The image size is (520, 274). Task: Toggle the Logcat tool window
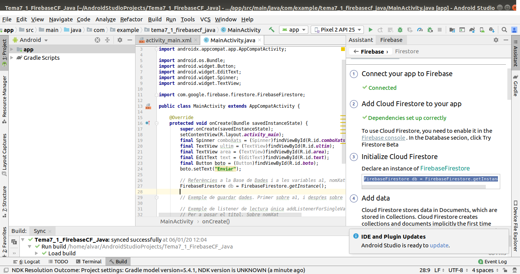(x=27, y=261)
